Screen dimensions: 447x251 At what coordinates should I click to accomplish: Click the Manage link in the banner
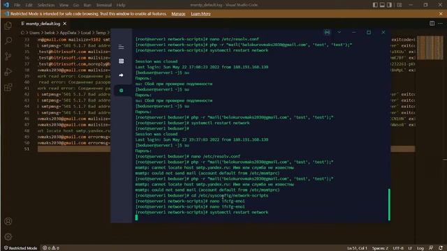(x=178, y=14)
